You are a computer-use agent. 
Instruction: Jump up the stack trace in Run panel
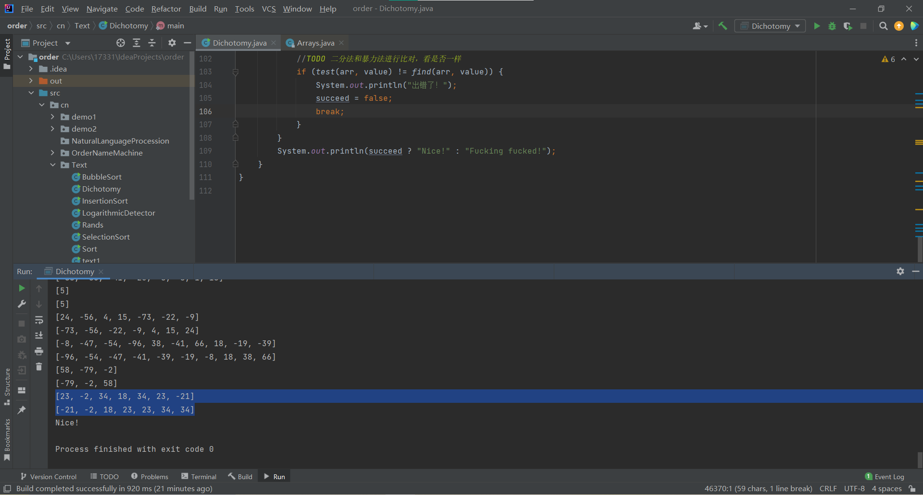(x=39, y=289)
